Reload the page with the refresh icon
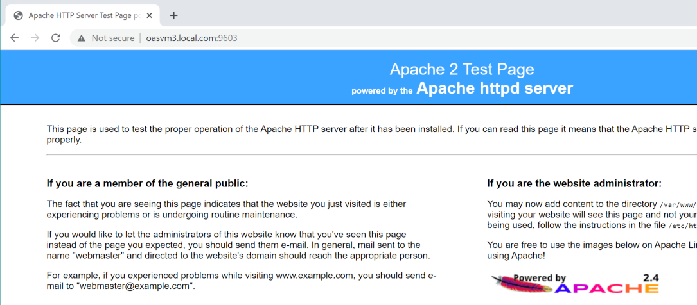 (55, 38)
